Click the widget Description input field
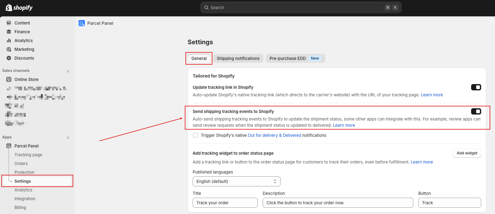 [338, 203]
